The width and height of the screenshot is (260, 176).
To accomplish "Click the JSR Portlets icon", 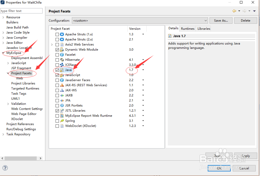I will [62, 105].
